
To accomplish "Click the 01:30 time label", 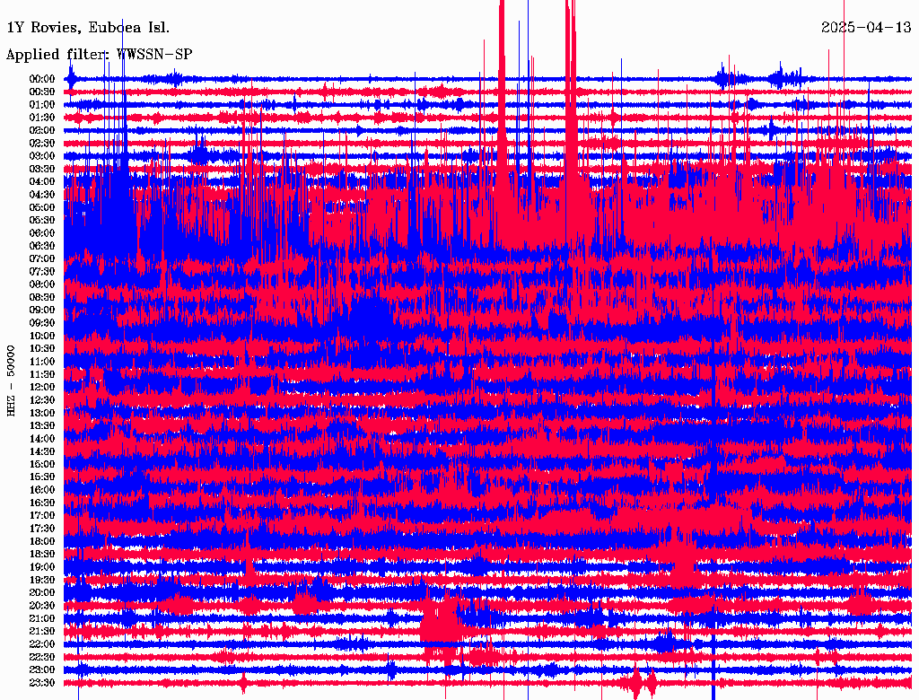I will [42, 118].
